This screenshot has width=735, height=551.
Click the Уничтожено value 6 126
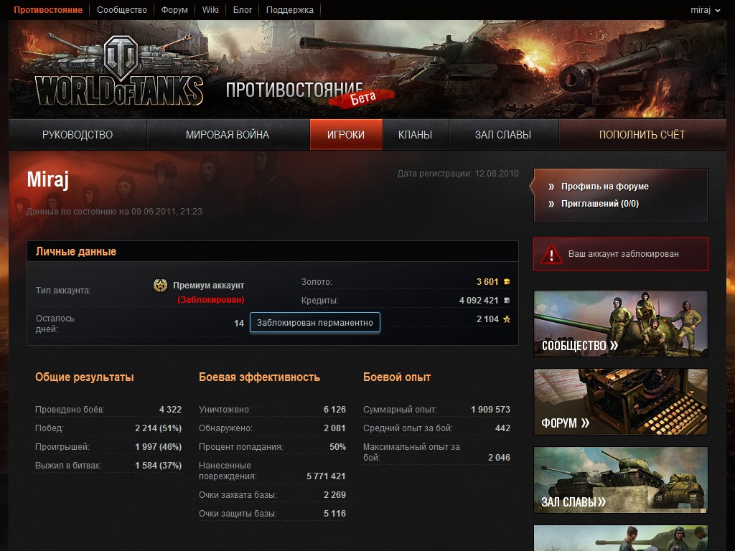pyautogui.click(x=334, y=410)
